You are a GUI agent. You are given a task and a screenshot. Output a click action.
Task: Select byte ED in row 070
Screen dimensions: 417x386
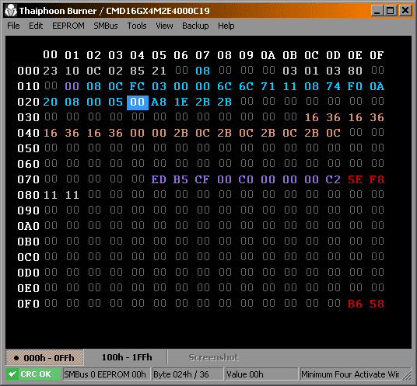(x=159, y=179)
